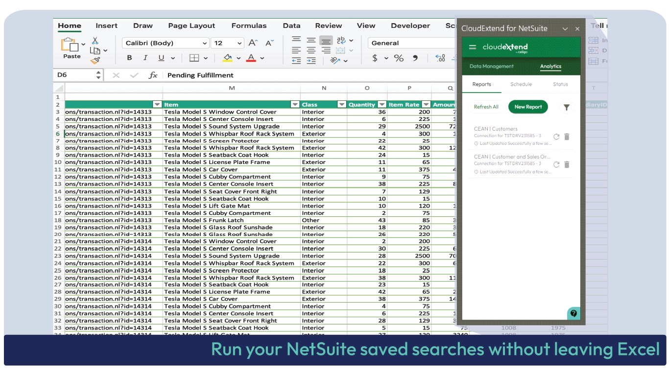Click the Copy icon in the ribbon
The height and width of the screenshot is (376, 669).
click(95, 50)
